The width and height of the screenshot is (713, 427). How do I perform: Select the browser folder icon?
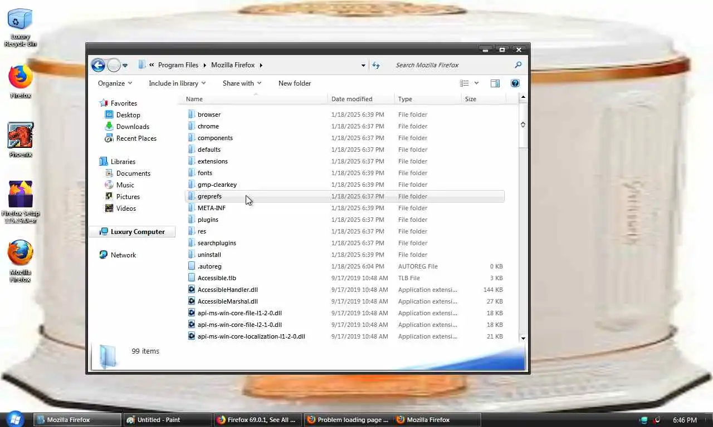tap(192, 115)
